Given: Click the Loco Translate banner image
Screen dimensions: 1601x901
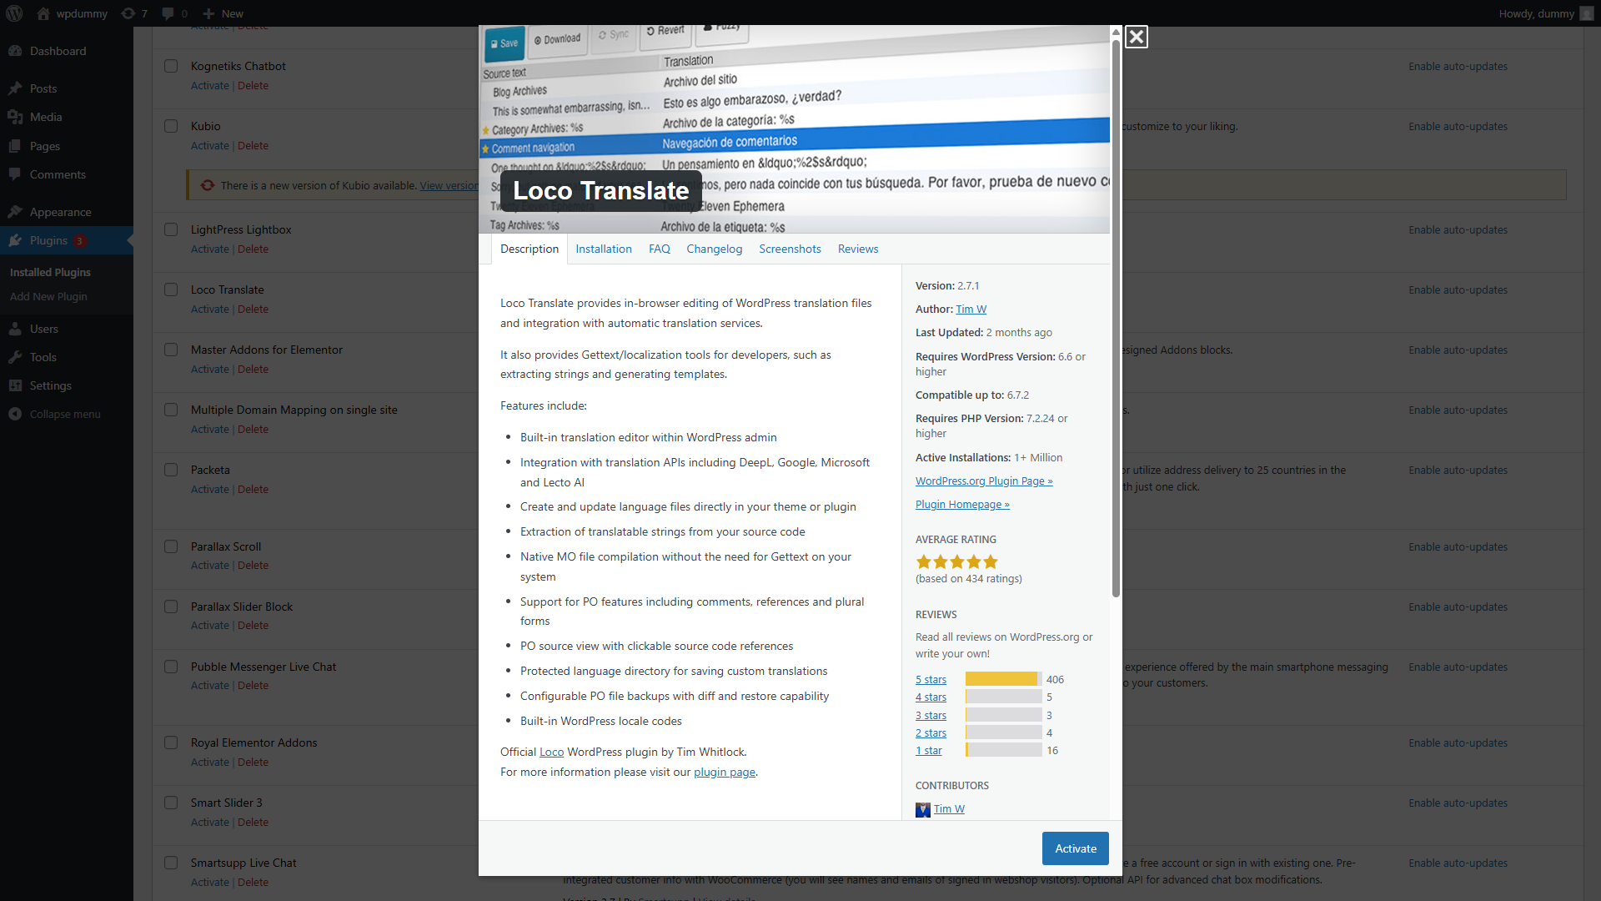Looking at the screenshot, I should pos(794,129).
